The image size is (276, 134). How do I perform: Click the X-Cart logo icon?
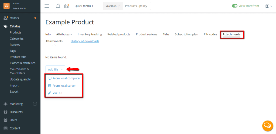(6, 6)
